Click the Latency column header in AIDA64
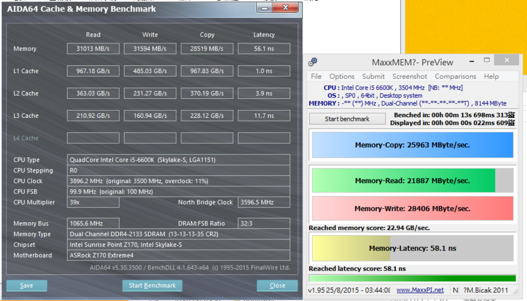 [x=264, y=34]
